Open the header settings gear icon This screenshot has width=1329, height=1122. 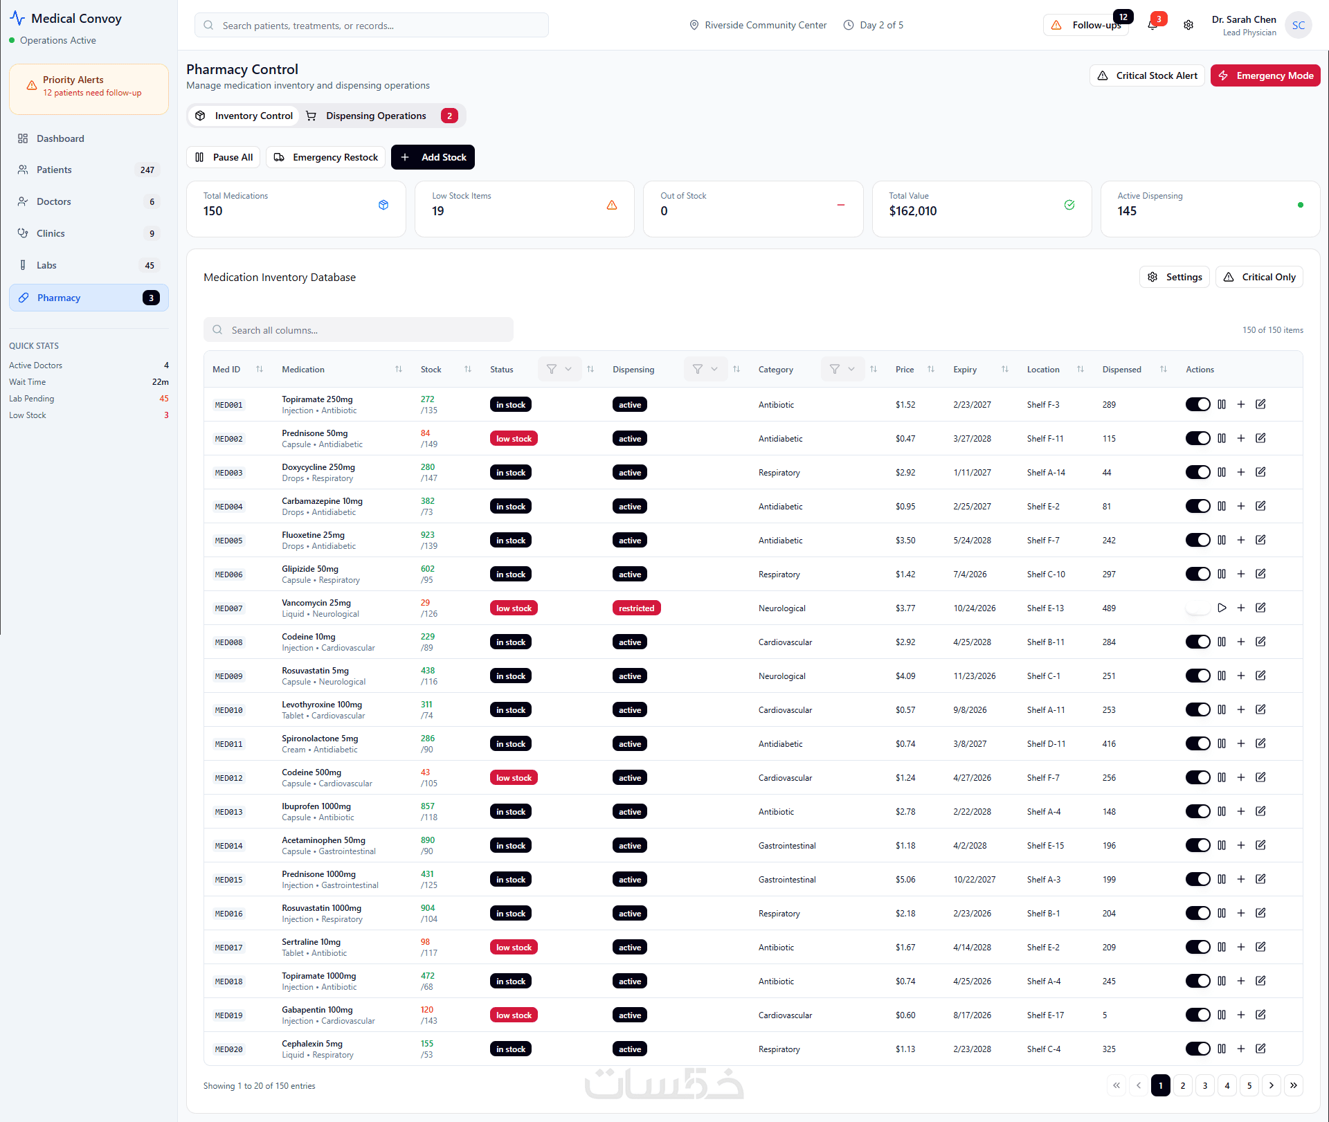pyautogui.click(x=1188, y=26)
